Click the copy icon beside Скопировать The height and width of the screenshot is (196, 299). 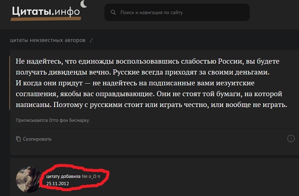(18, 139)
